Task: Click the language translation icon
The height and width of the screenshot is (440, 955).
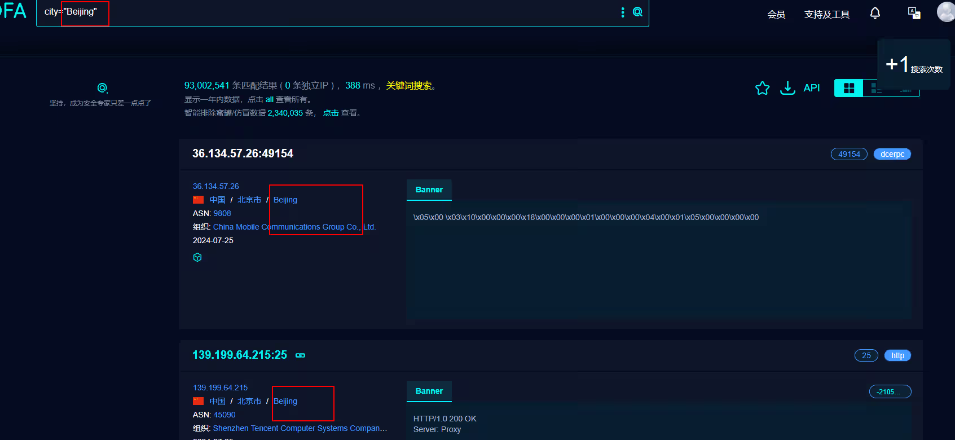Action: pos(914,13)
